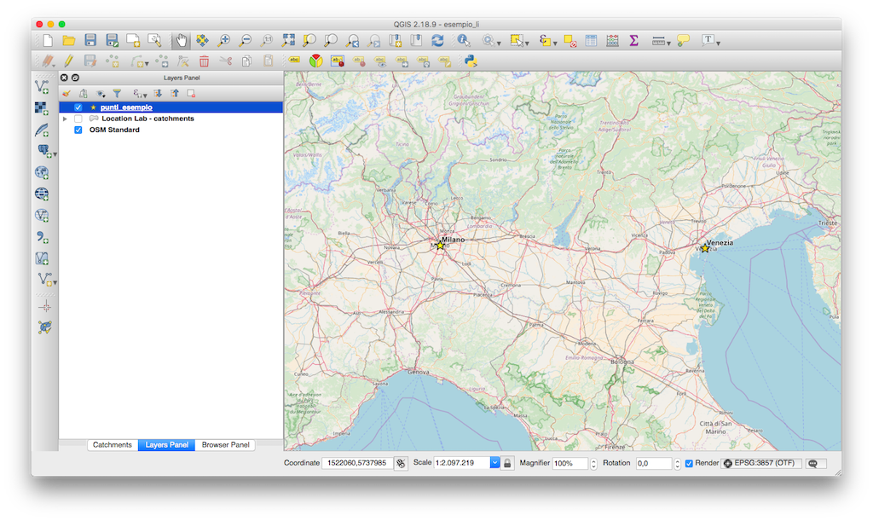Zoom to native resolution 1:1
The height and width of the screenshot is (521, 873).
(267, 40)
